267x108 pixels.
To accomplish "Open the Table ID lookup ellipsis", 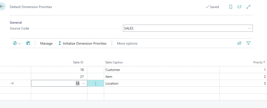I will [84, 84].
